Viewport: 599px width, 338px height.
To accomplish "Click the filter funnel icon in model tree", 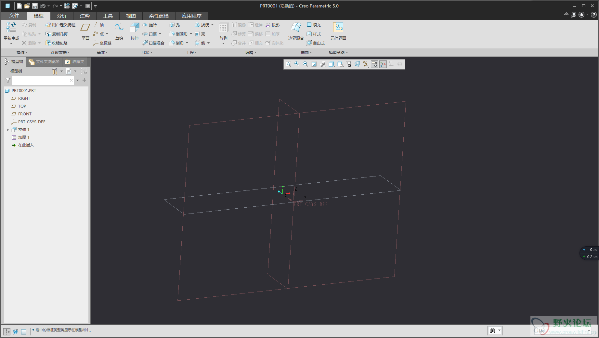I will coord(8,80).
